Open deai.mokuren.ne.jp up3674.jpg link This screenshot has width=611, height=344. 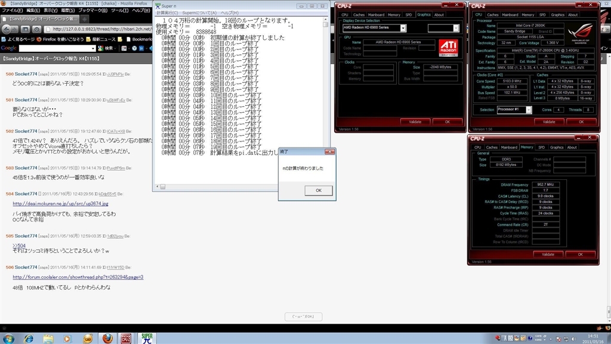click(x=60, y=204)
